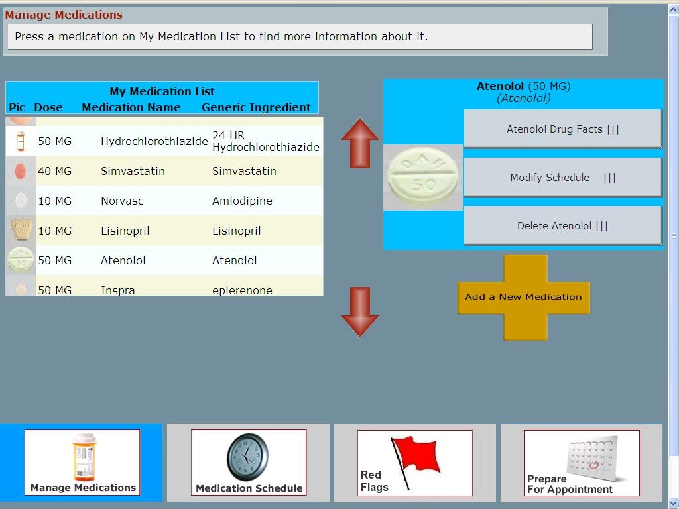Switch to the Medication Schedule tab
Image resolution: width=679 pixels, height=509 pixels.
pyautogui.click(x=249, y=463)
